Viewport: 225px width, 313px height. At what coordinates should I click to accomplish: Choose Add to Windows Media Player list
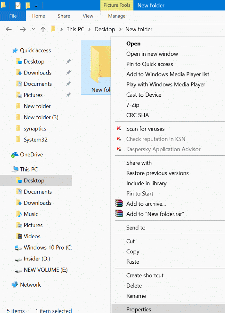168,74
